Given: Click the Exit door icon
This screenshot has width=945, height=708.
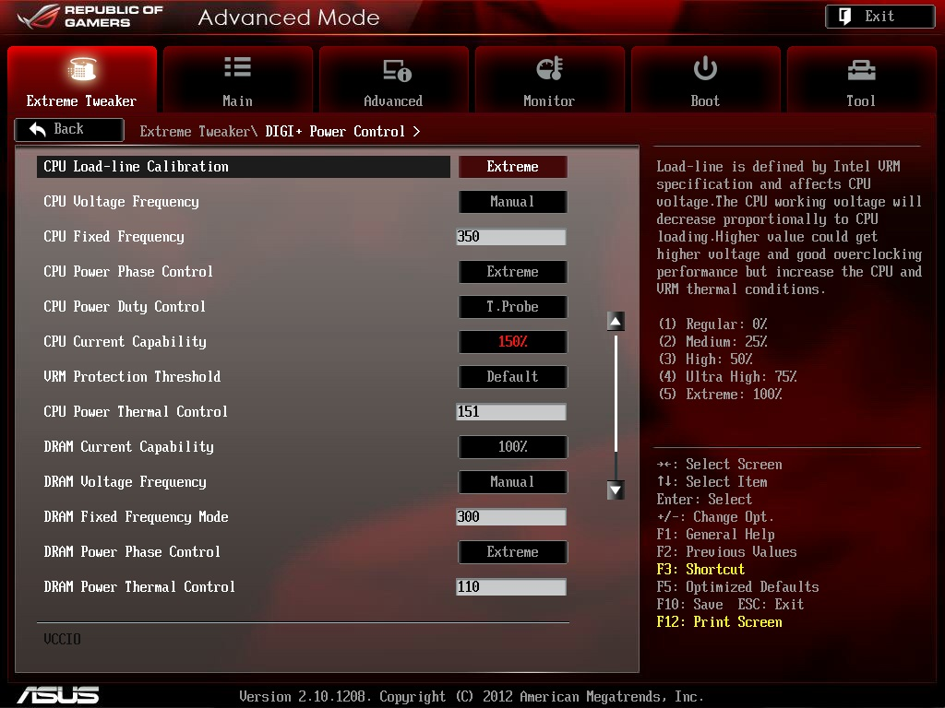Looking at the screenshot, I should point(845,17).
